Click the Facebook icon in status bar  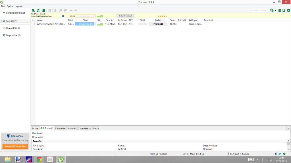coord(276,154)
